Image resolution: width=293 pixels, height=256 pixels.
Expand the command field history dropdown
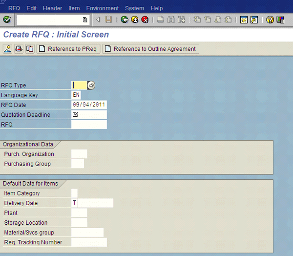[x=85, y=20]
